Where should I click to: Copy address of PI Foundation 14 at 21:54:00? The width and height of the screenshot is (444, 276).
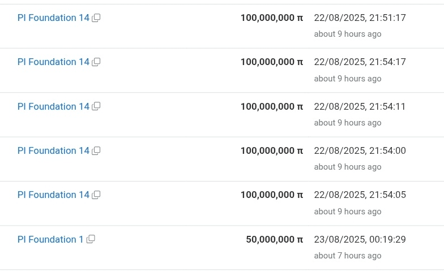click(96, 150)
